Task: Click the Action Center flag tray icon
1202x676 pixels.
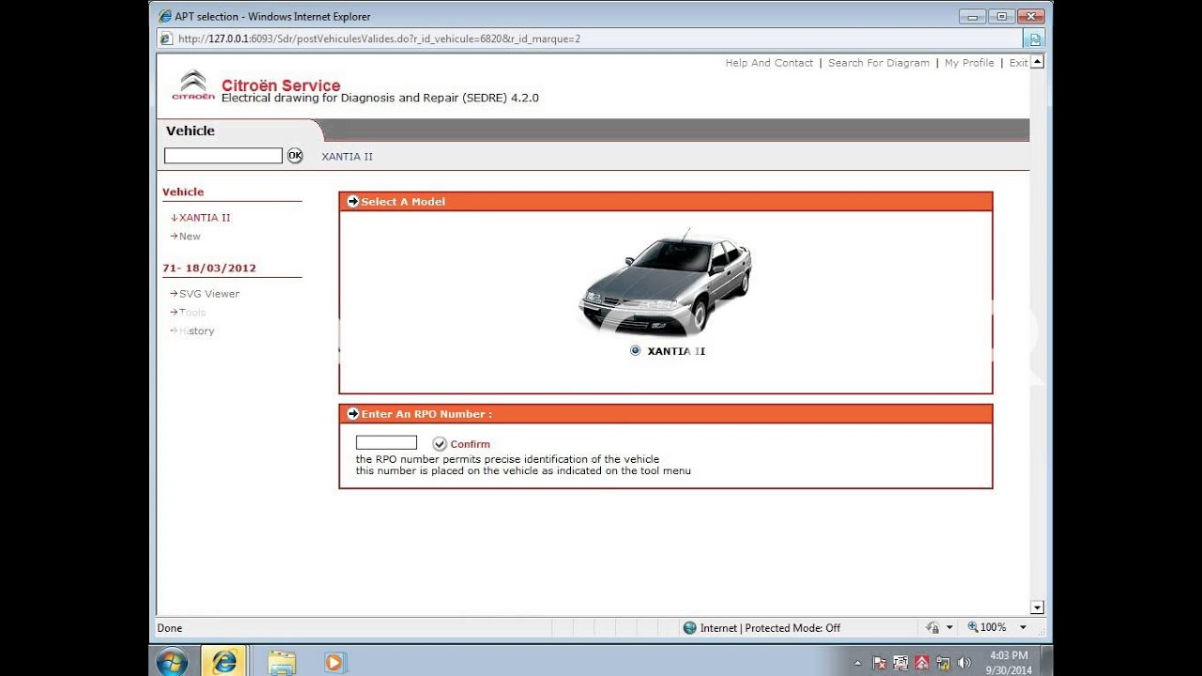Action: tap(880, 663)
